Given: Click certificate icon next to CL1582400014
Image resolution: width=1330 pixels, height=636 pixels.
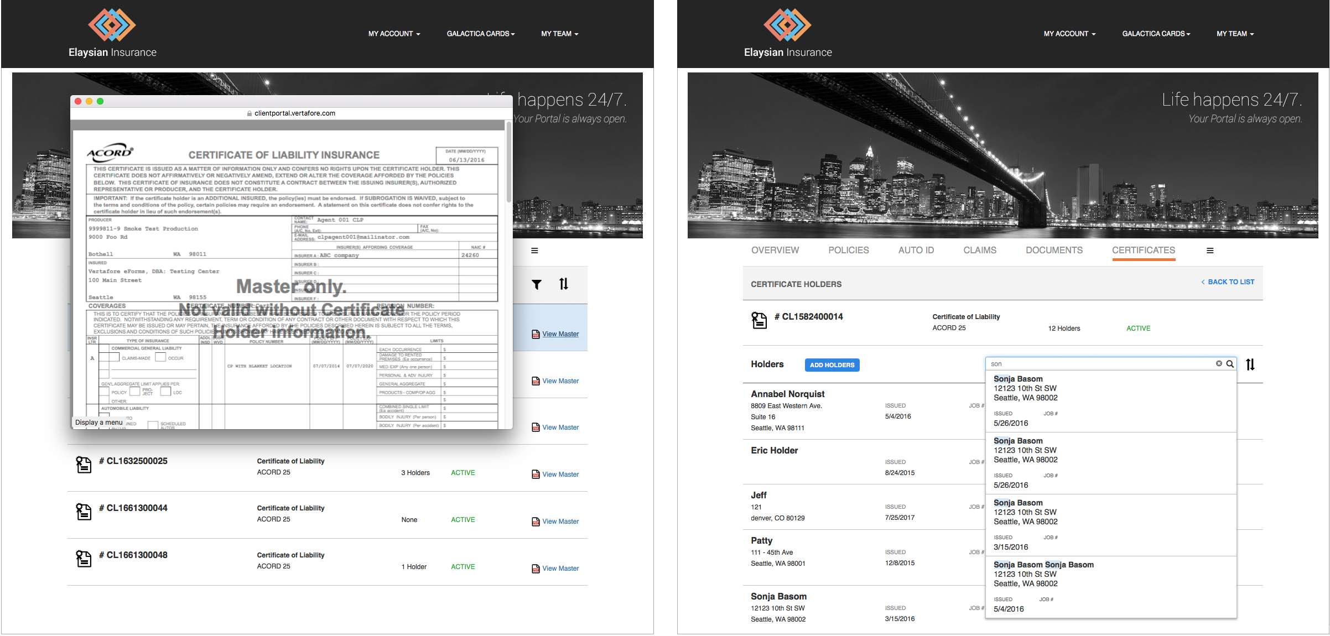Looking at the screenshot, I should [759, 320].
